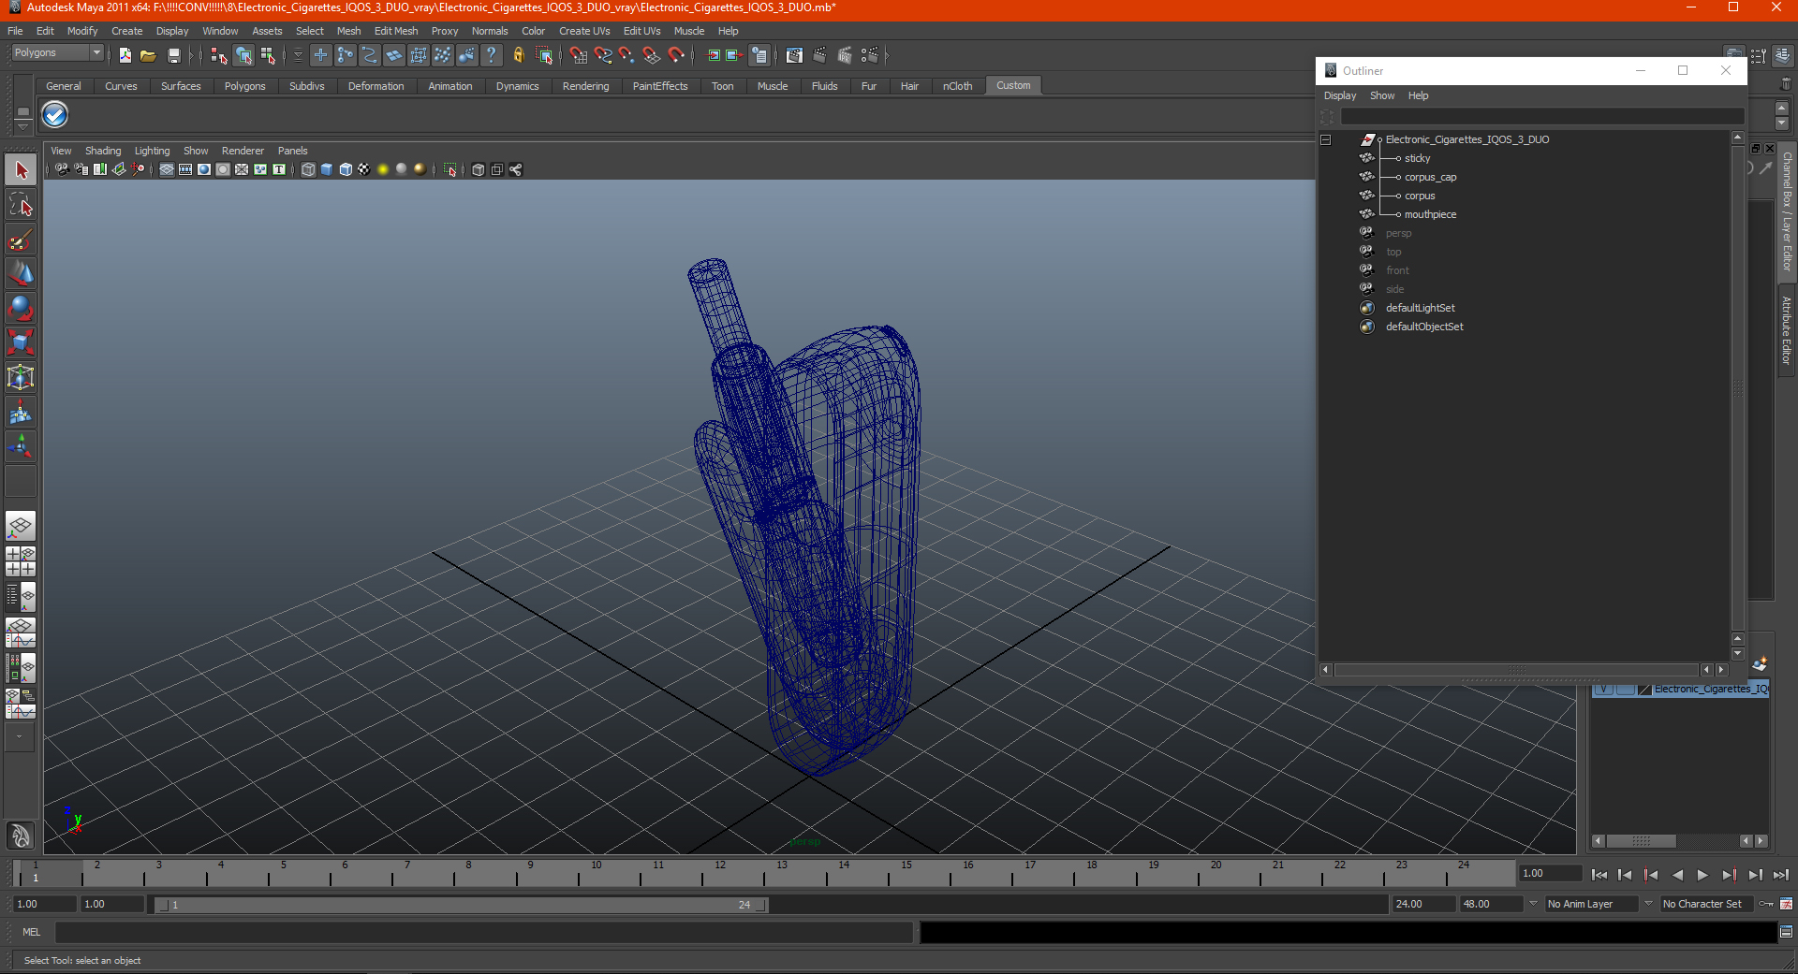Viewport: 1798px width, 974px height.
Task: Open the viewport Shading menu
Action: [103, 151]
